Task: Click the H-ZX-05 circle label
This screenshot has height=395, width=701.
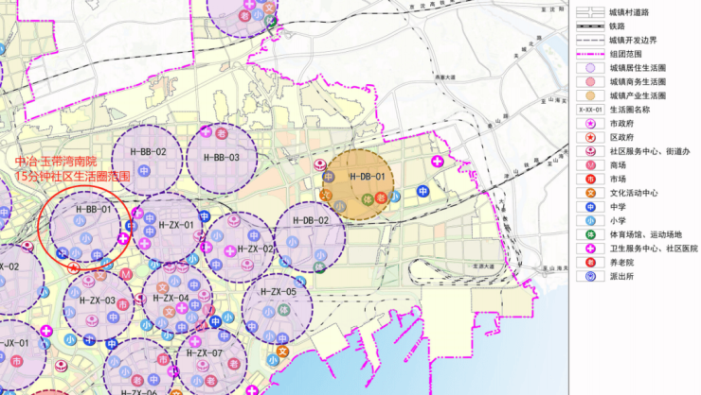Action: pos(279,292)
